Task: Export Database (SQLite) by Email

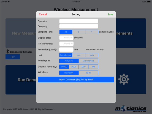Action: click(76, 80)
